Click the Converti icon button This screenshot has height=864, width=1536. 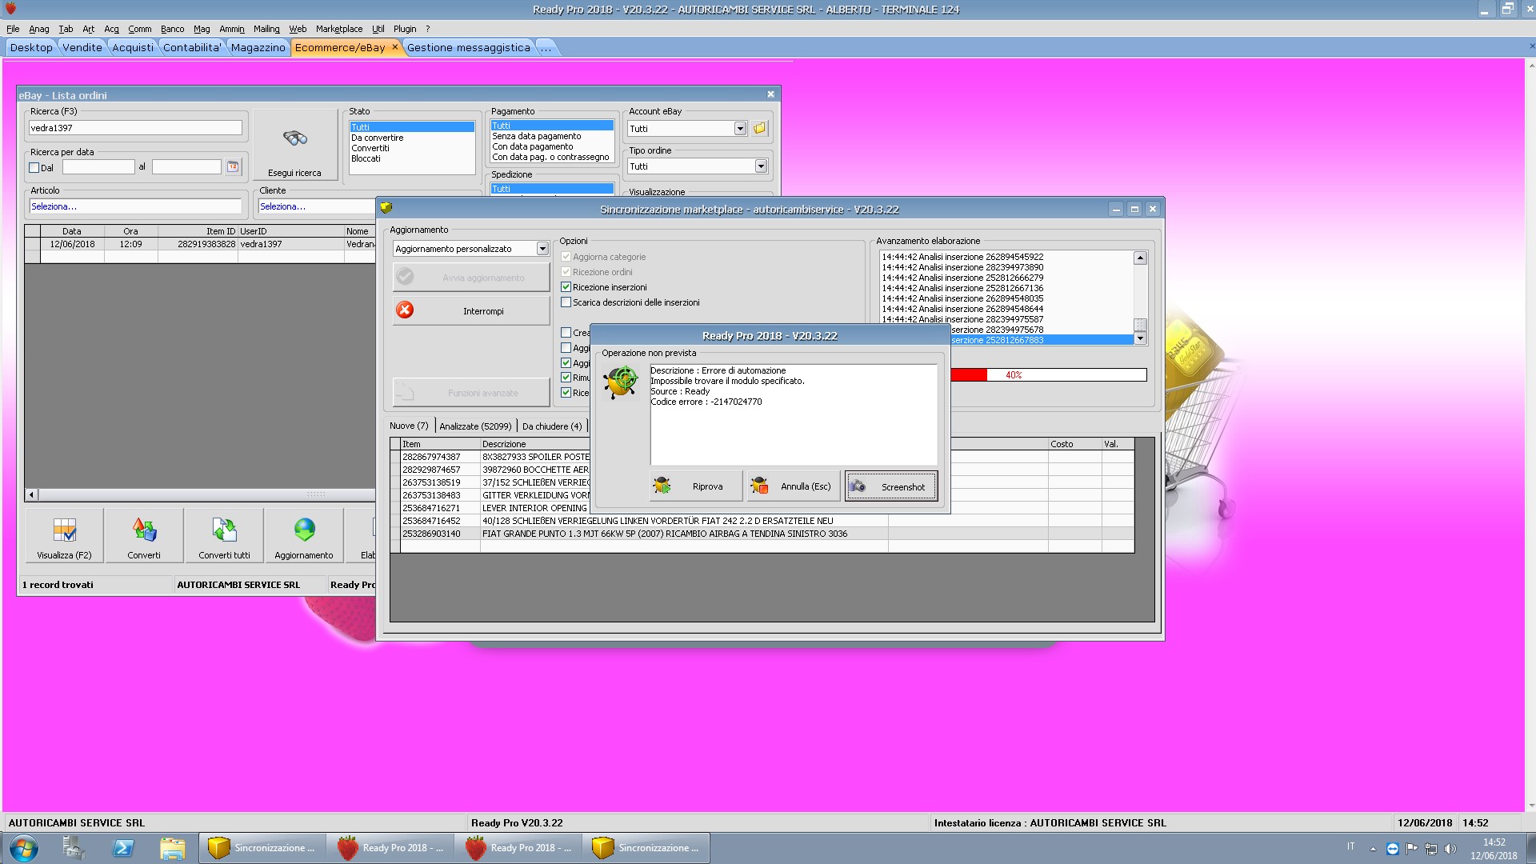[144, 530]
